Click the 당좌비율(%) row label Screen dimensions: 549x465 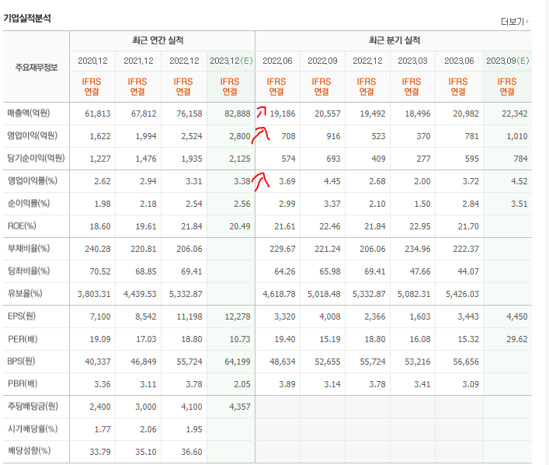[29, 271]
